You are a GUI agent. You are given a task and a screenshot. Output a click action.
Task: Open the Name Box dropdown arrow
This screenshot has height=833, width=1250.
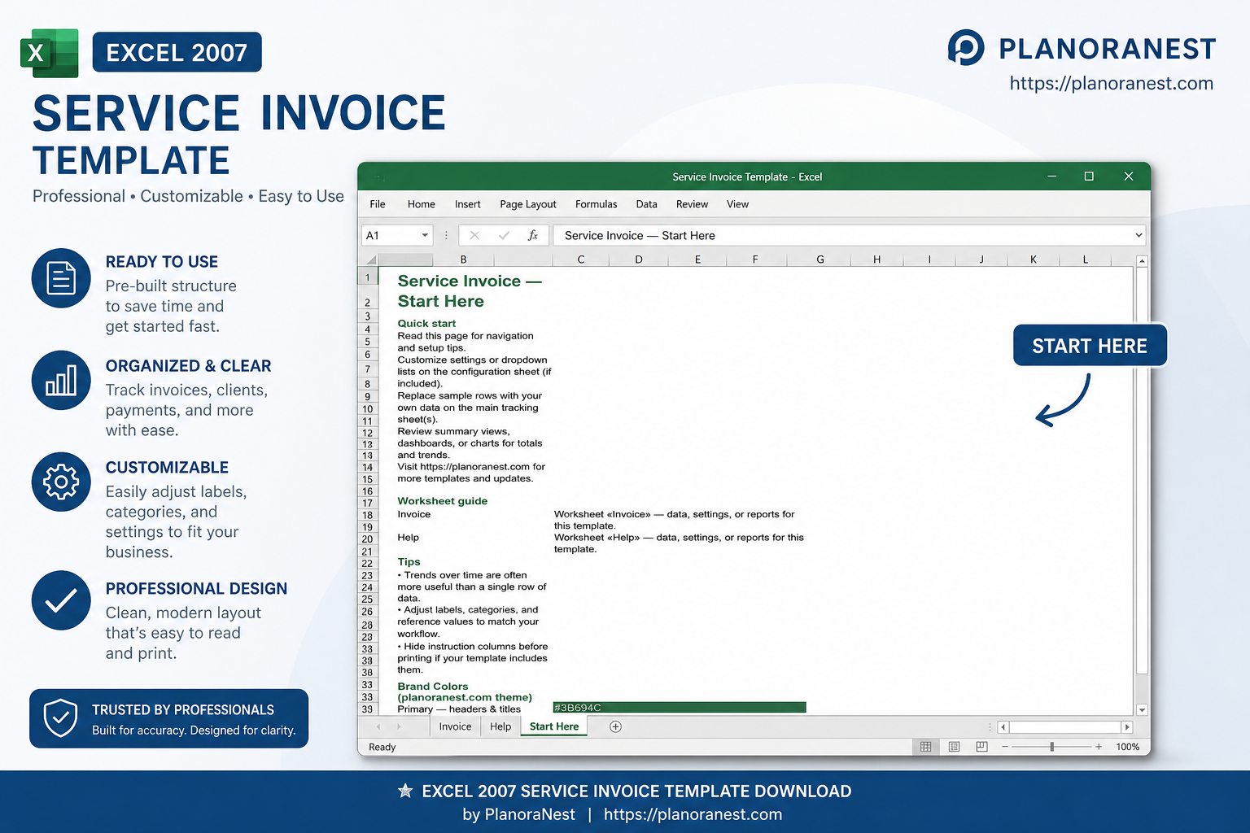coord(425,235)
